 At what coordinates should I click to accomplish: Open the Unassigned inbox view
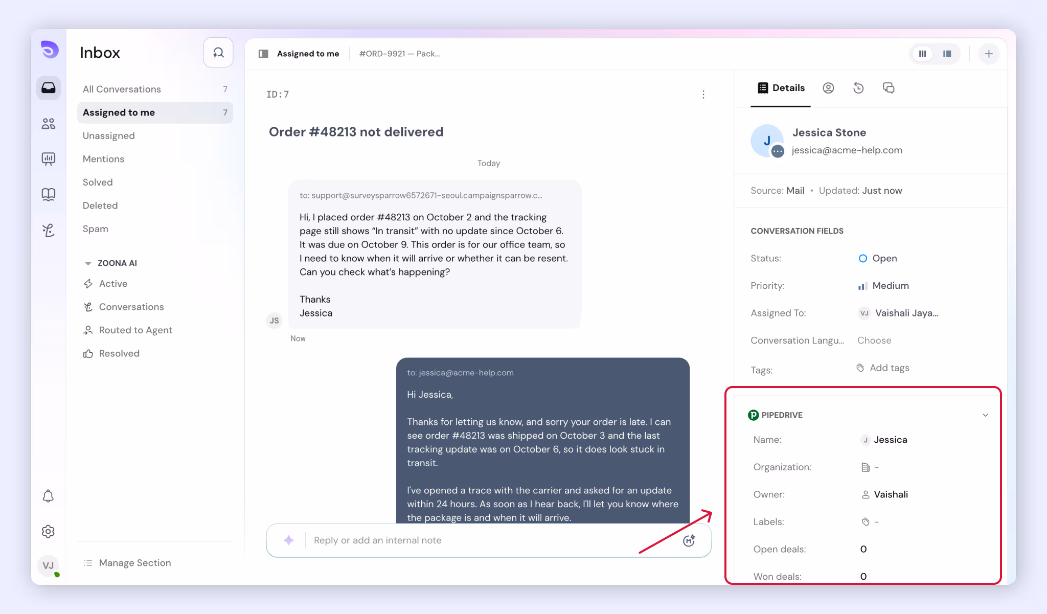point(155,135)
